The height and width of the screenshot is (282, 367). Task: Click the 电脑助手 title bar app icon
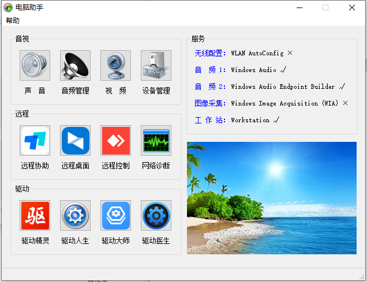point(8,7)
